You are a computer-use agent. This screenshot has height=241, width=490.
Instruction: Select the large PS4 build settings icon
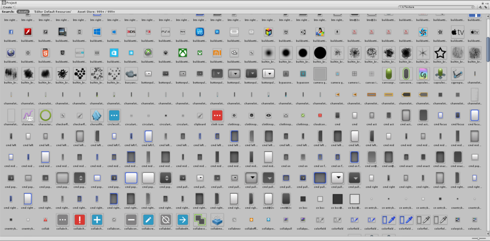pyautogui.click(x=165, y=32)
